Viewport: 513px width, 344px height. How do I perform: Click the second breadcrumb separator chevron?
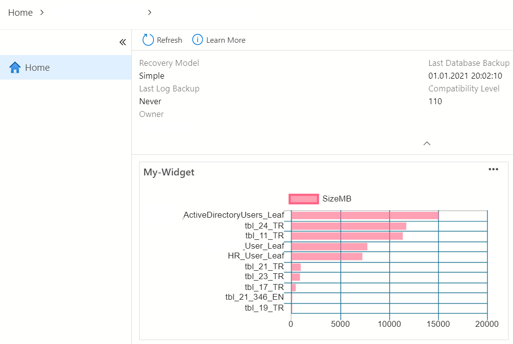tap(150, 12)
